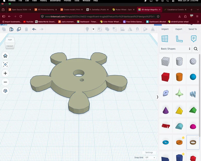
Task: Zoom in with the plus button
Action: pyautogui.click(x=5, y=73)
